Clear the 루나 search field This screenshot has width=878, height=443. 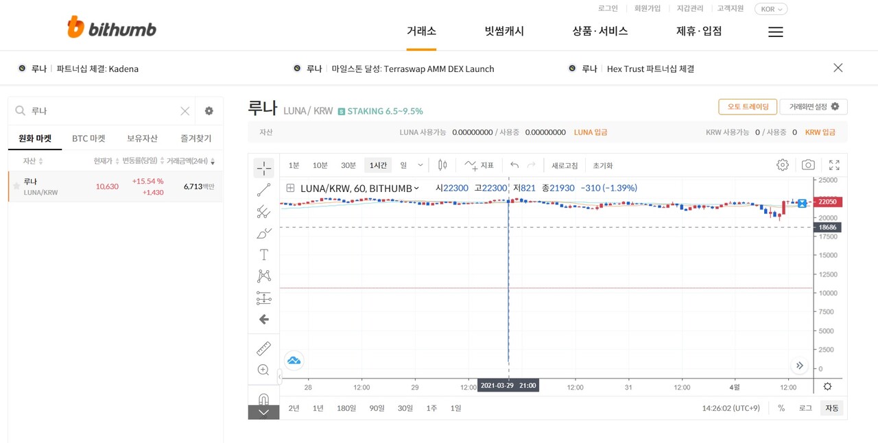tap(185, 111)
